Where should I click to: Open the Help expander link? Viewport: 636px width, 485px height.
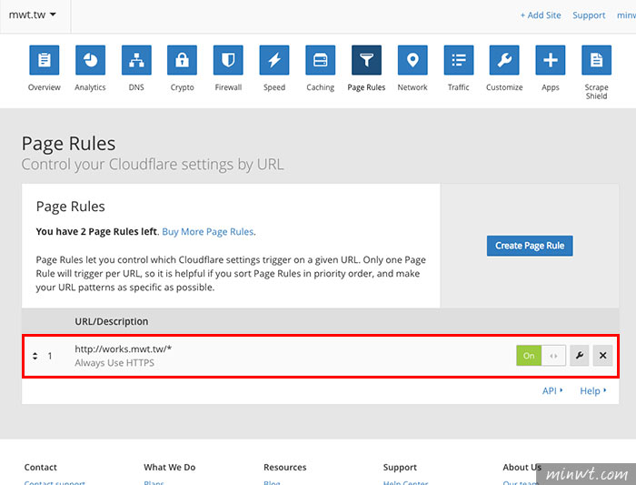coord(592,390)
